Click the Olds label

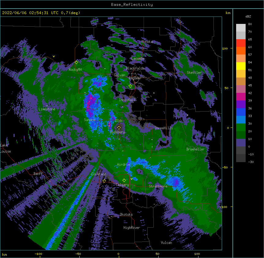[119, 121]
